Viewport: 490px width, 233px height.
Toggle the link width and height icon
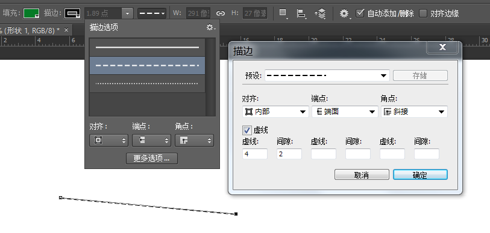click(x=221, y=13)
